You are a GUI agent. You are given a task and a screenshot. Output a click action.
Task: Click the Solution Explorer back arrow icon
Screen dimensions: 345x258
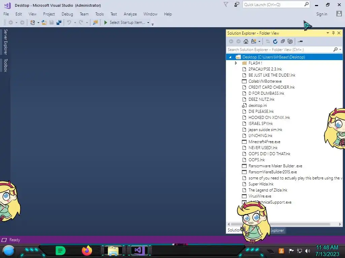(231, 41)
